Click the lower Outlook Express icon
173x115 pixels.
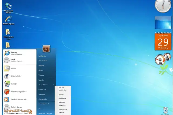tap(7, 107)
